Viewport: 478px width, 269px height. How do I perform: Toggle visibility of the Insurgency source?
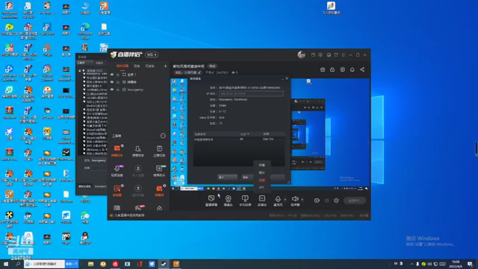[x=112, y=90]
